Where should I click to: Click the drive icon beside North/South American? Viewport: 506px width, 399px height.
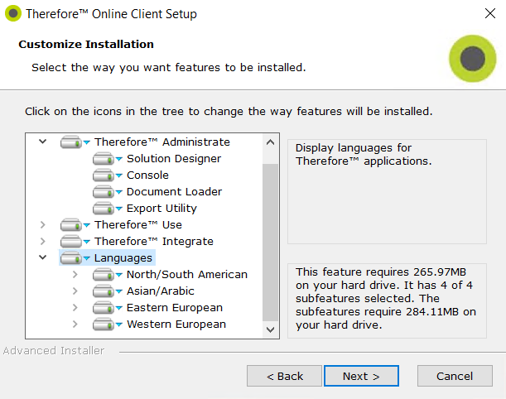[104, 275]
